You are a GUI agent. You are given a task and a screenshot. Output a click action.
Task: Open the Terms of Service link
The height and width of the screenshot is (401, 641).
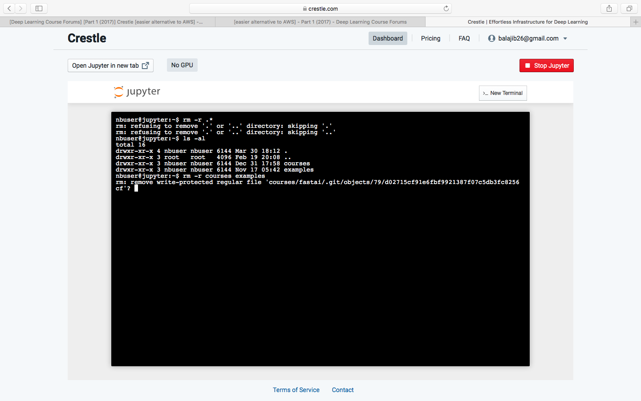click(296, 390)
